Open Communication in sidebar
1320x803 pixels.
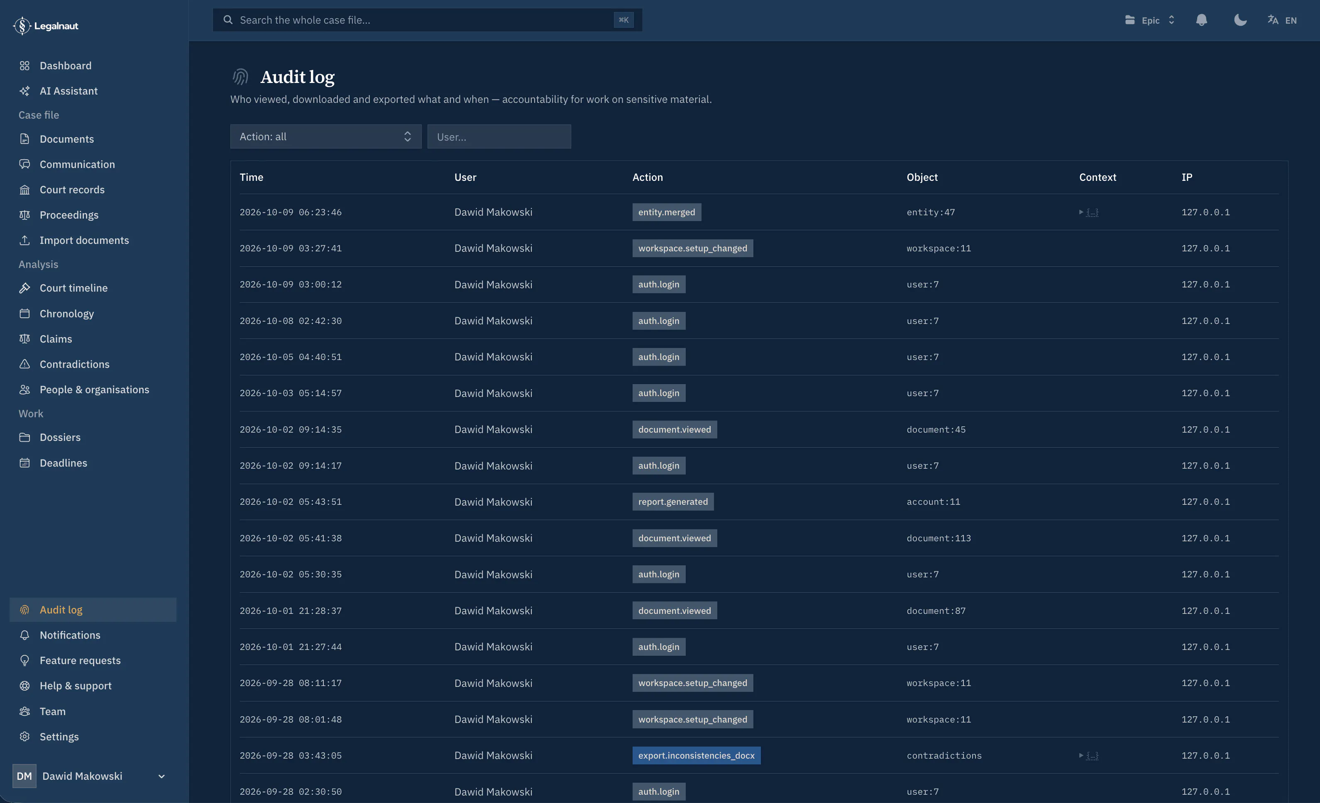pos(93,164)
